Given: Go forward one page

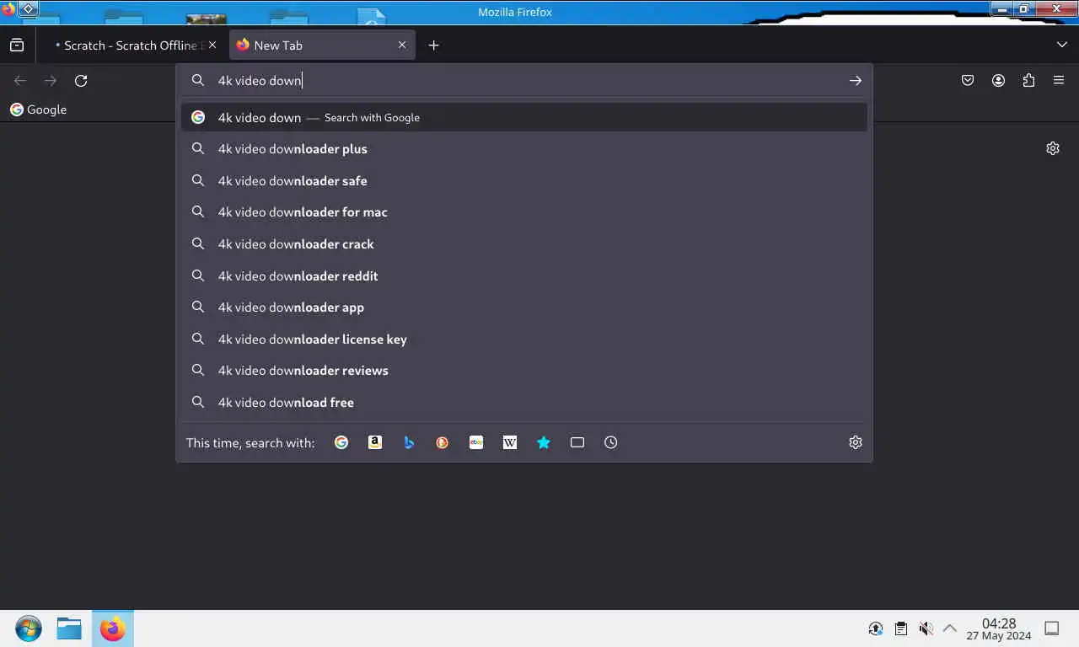Looking at the screenshot, I should coord(51,81).
